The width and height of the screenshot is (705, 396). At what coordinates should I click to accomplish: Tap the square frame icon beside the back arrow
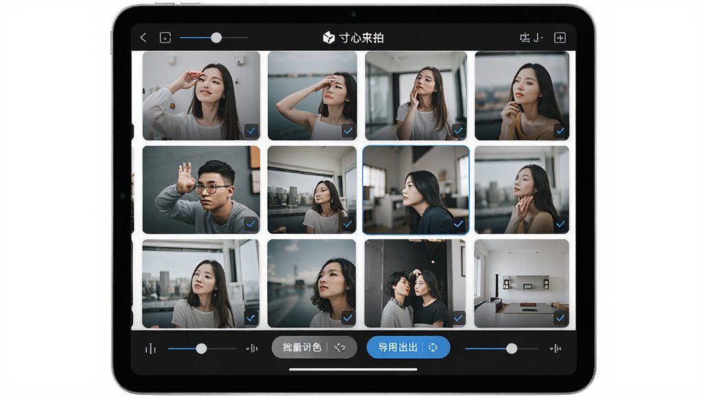point(165,38)
